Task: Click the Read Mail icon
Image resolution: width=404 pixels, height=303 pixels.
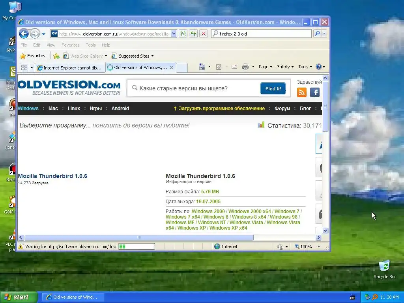Action: (x=234, y=67)
